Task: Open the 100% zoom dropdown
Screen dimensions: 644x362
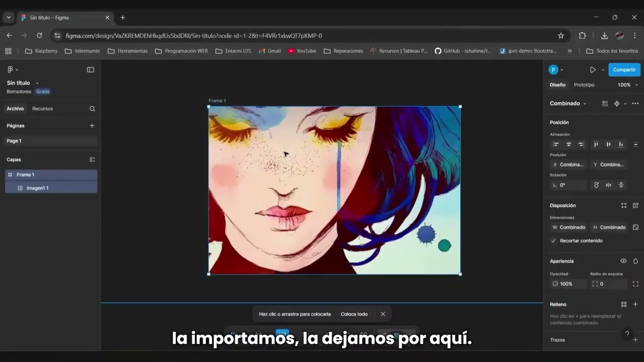Action: click(628, 85)
